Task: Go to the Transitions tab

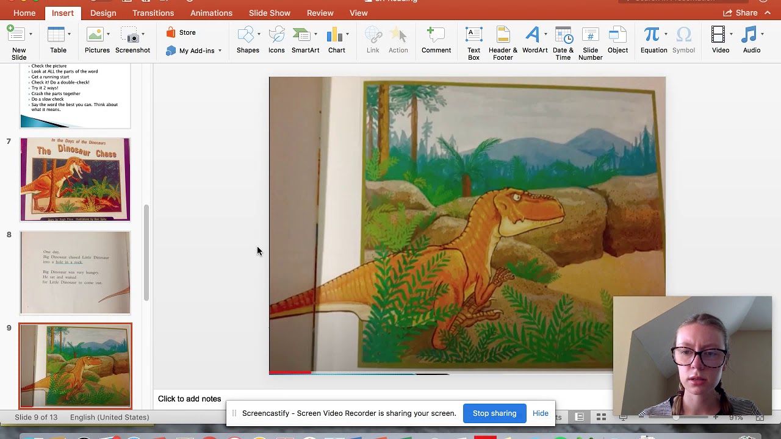Action: coord(153,13)
